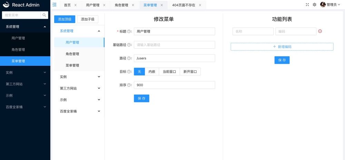Open settings gear icon in header

314,4
